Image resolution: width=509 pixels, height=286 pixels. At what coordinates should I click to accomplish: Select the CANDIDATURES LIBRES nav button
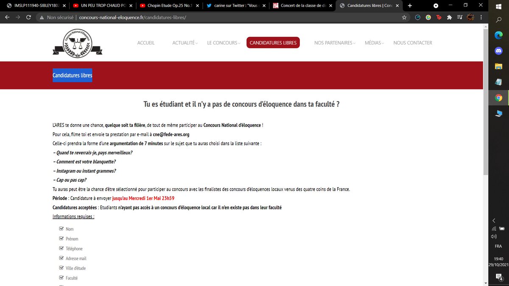tap(273, 43)
